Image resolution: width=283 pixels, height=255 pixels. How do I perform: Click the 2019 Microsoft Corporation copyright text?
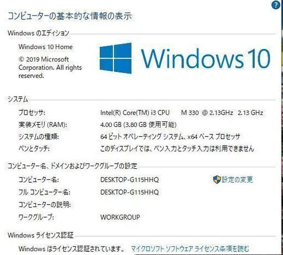tap(50, 67)
